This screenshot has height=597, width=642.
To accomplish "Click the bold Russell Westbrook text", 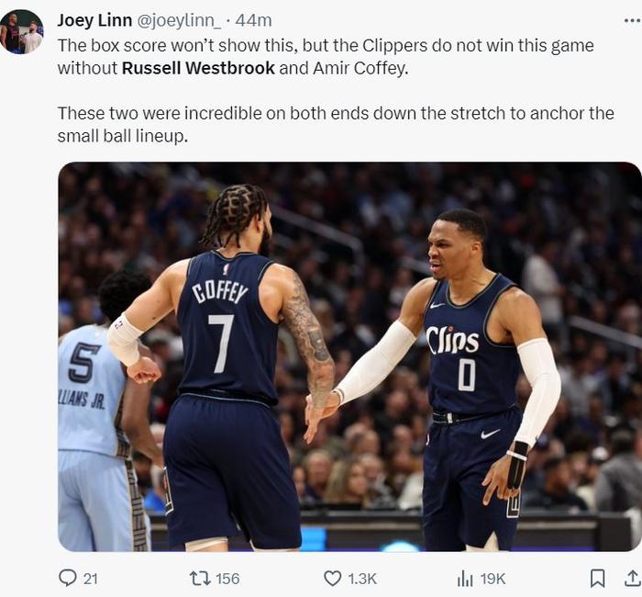I will [198, 68].
